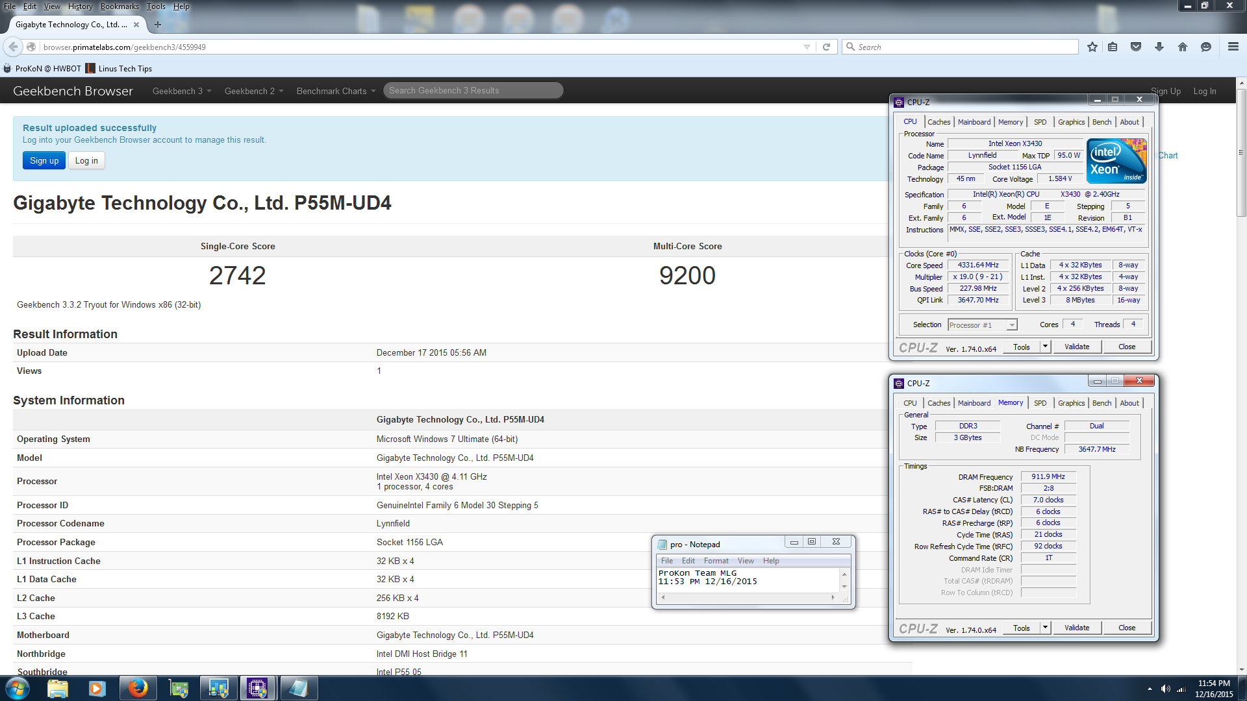Open the Firefox Bookmarks menu

120,6
